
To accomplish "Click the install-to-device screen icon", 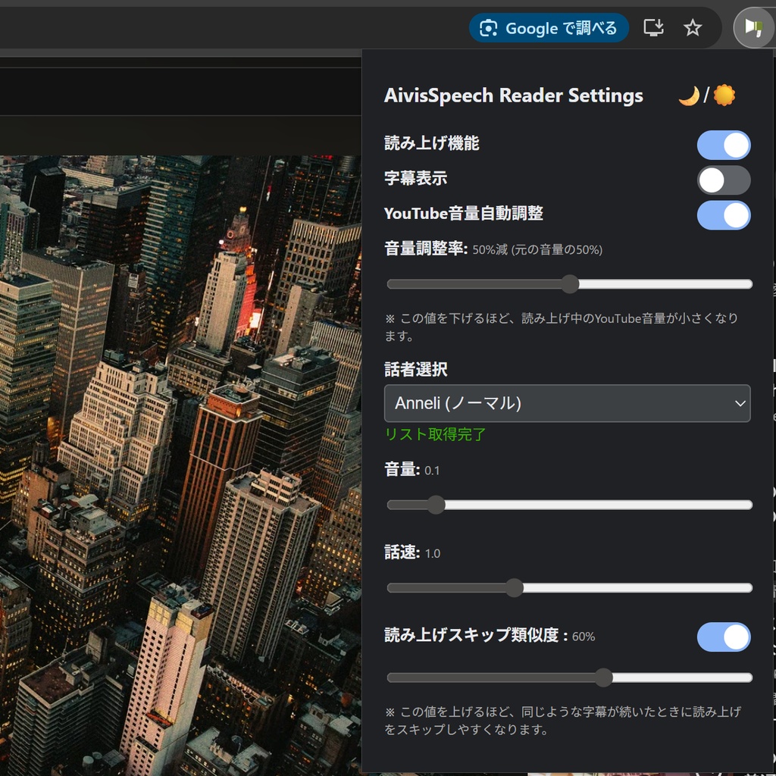I will coord(652,27).
